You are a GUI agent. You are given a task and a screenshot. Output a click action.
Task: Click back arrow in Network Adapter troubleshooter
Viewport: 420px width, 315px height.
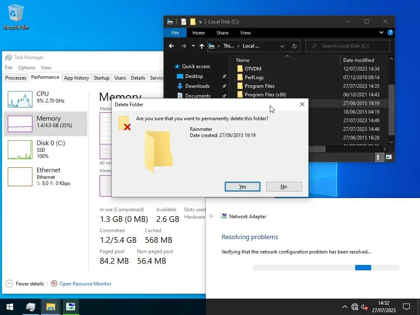pyautogui.click(x=212, y=216)
